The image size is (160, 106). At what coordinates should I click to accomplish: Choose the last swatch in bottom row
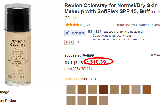(x=104, y=100)
